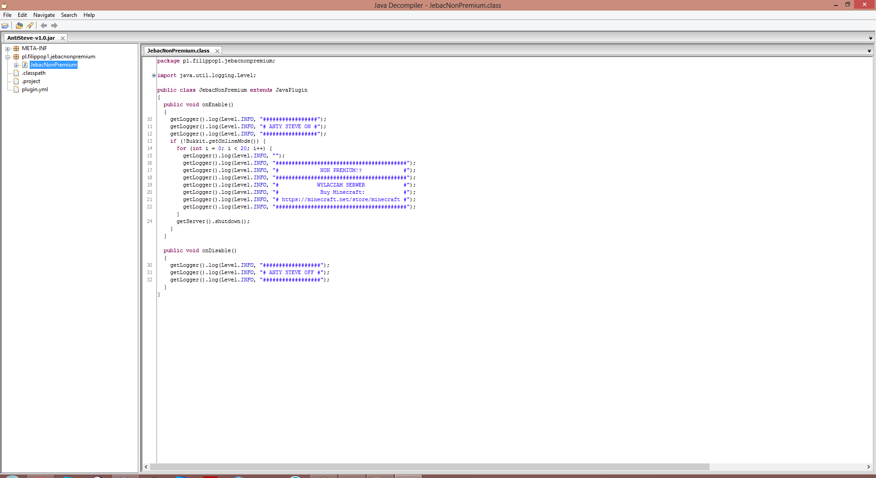Screen dimensions: 876x478
Task: Select JebacNonPremium class in tree
Action: pos(53,65)
